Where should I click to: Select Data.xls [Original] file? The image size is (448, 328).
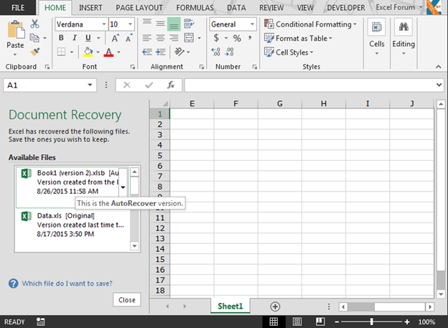[73, 225]
